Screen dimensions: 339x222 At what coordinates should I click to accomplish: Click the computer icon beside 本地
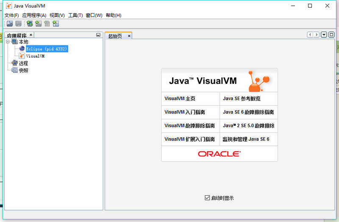tap(15, 42)
